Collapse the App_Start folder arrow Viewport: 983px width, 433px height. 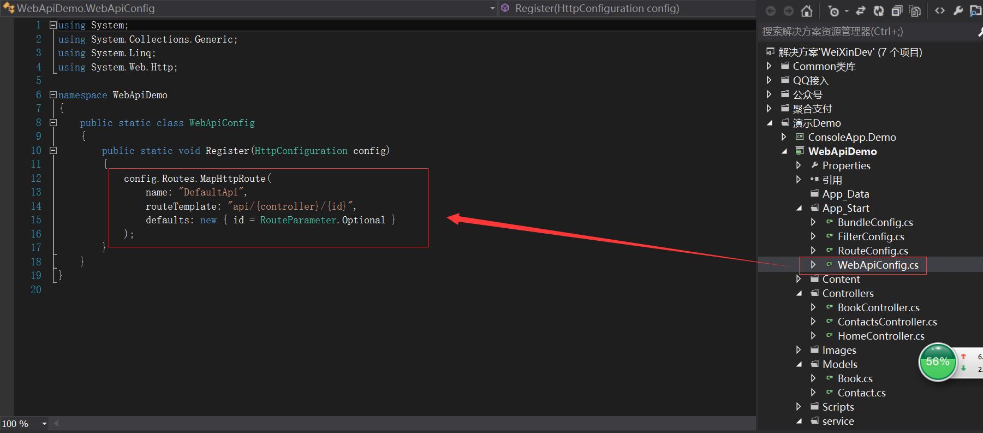(x=799, y=209)
